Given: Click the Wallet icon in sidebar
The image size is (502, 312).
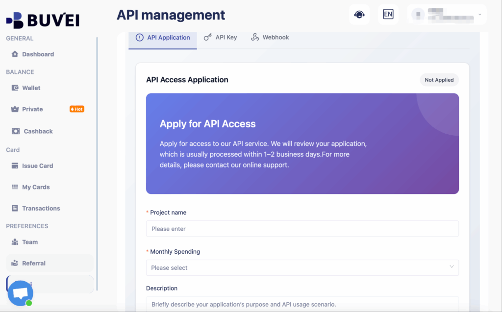Looking at the screenshot, I should (15, 88).
